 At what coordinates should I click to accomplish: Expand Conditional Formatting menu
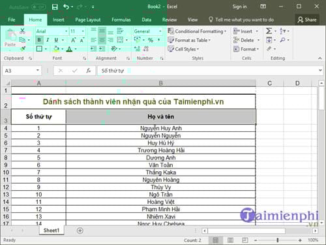[197, 31]
